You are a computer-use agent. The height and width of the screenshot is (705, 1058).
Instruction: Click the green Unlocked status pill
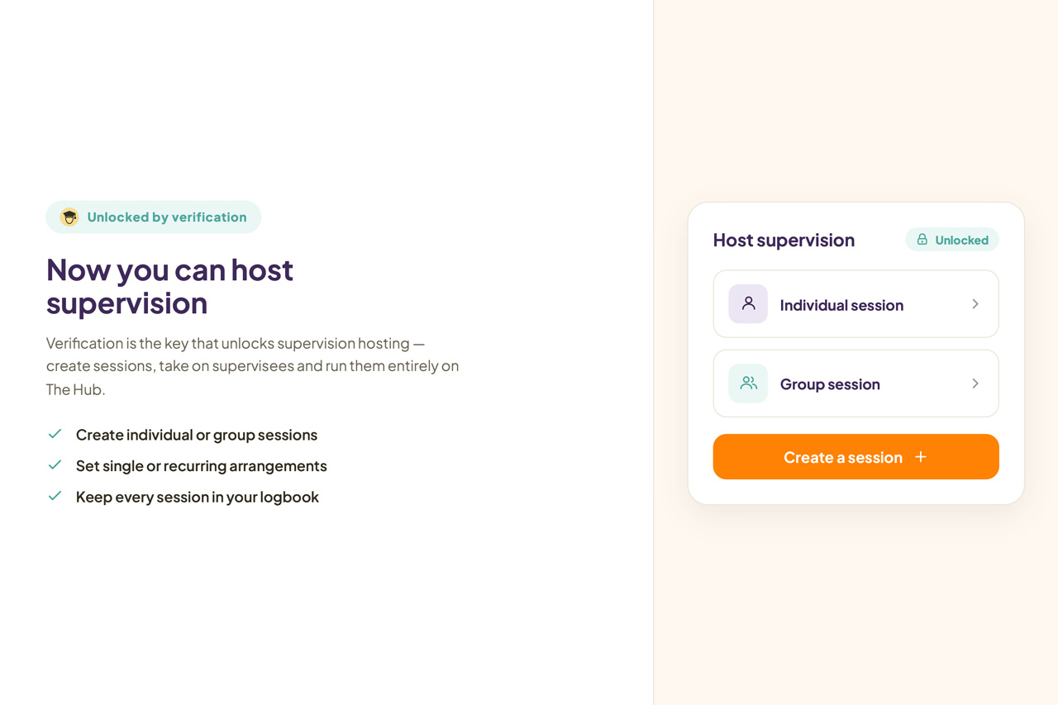coord(952,240)
